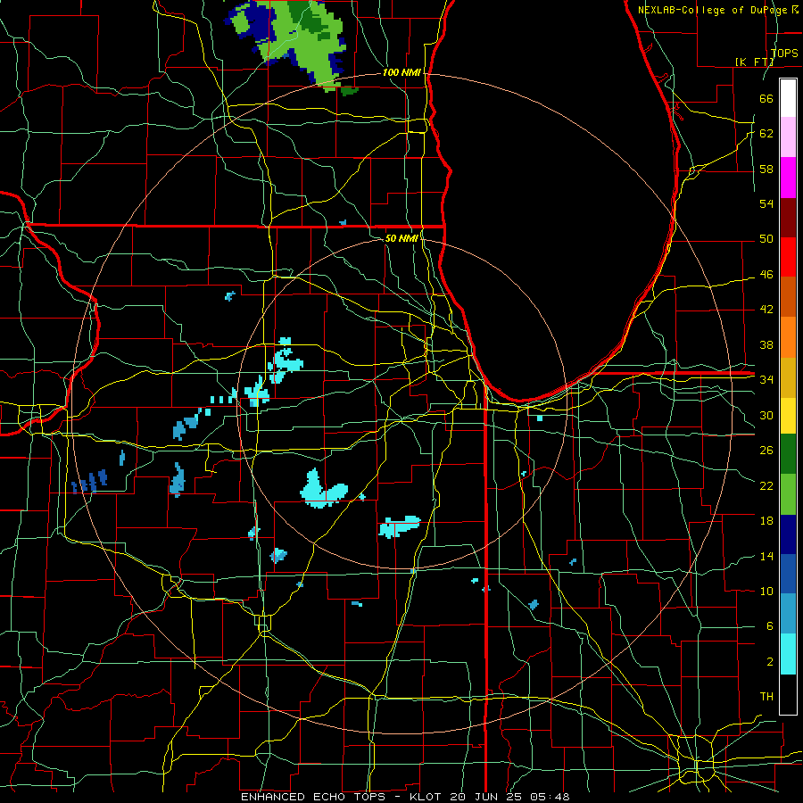Click the "100 NMI" range ring label

tap(401, 72)
